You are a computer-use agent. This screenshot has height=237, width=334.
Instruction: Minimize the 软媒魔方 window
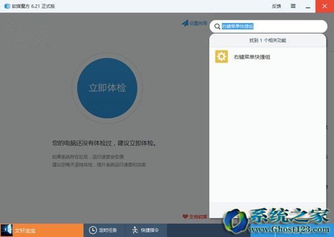point(307,6)
